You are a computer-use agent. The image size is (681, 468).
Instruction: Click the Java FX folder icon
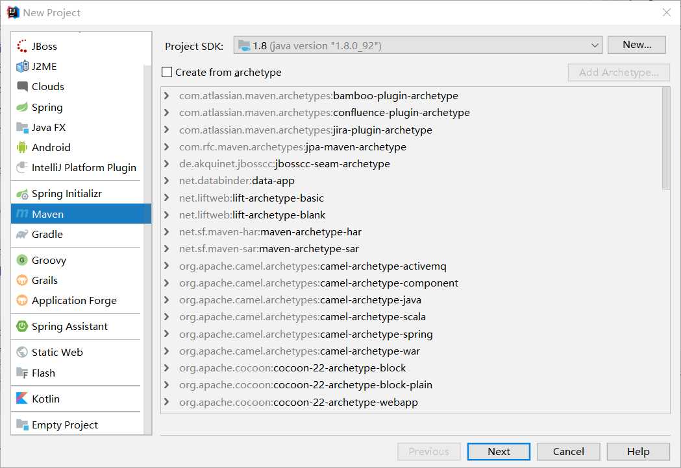(x=21, y=128)
